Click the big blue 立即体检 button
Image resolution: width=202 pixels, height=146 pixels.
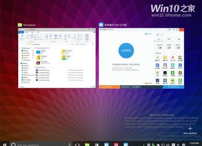[126, 51]
